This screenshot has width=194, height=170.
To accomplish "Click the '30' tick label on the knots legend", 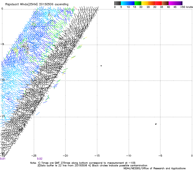I will (155, 7).
